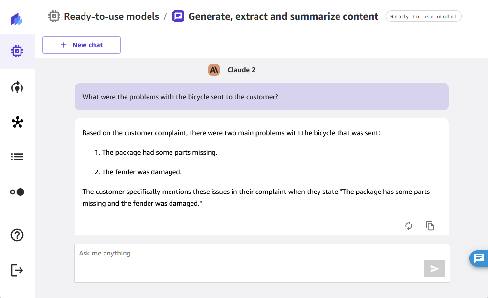Open the list view sidebar icon

coord(17,157)
